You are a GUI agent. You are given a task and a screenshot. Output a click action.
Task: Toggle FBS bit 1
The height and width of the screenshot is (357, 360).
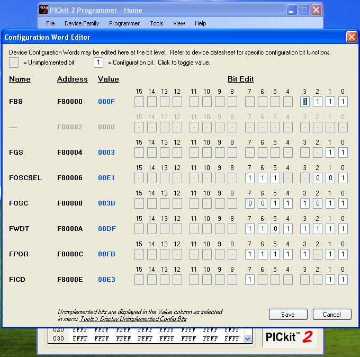(330, 102)
